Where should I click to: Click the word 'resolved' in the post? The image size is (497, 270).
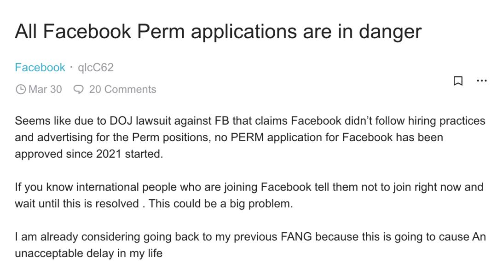point(117,204)
